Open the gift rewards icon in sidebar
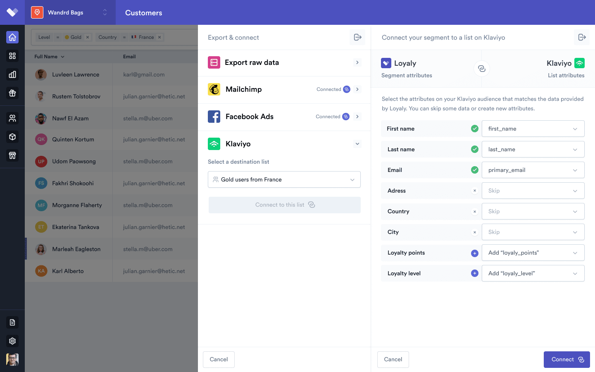Screen dimensions: 595x372 click(x=12, y=93)
